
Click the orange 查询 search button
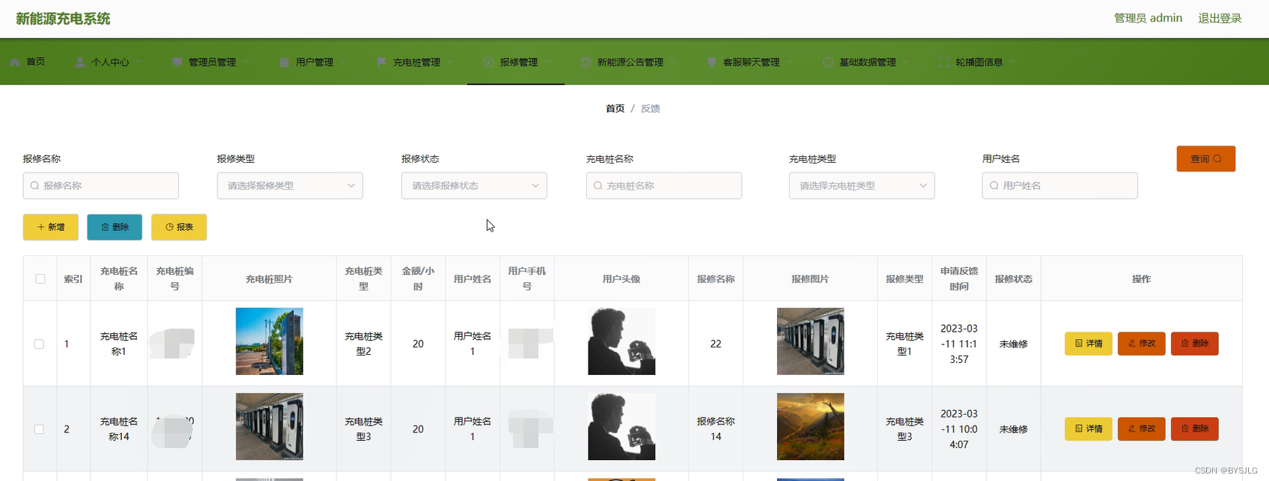click(x=1205, y=158)
